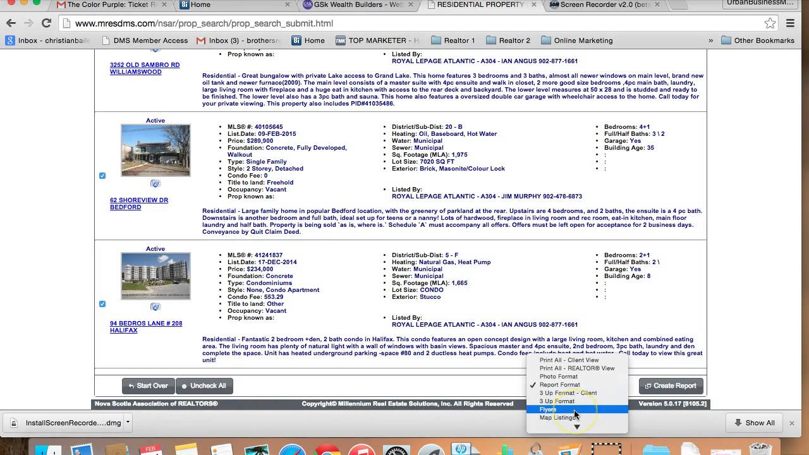The image size is (809, 455).
Task: Switch to GSk Wealth Builders tab
Action: click(x=356, y=4)
